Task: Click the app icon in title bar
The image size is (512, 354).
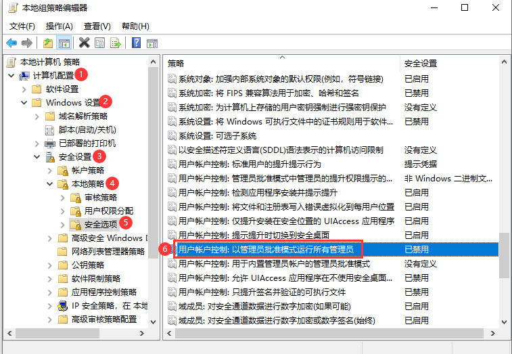Action: click(13, 8)
